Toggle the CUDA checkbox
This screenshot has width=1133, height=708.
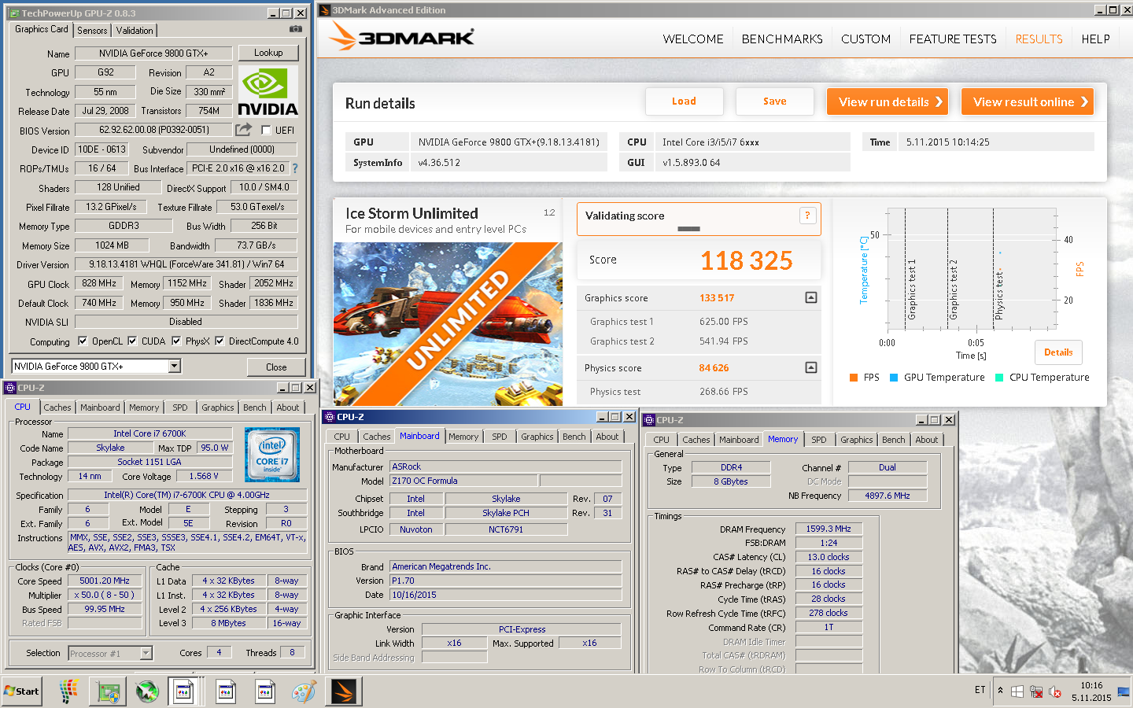coord(132,341)
